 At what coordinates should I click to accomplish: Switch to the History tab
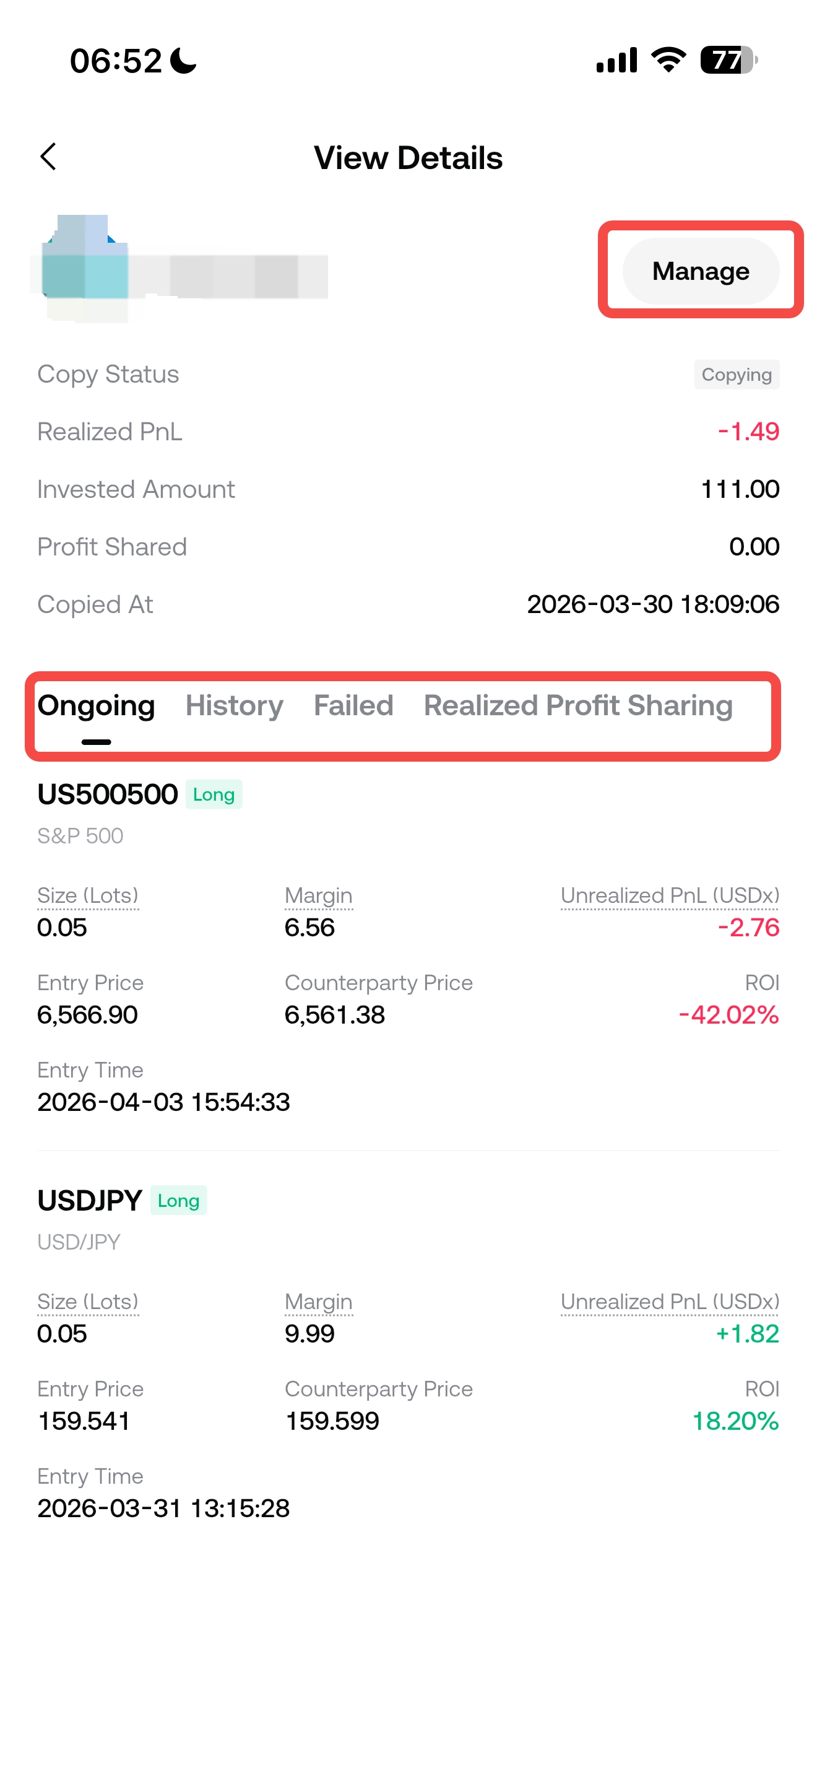(x=233, y=706)
